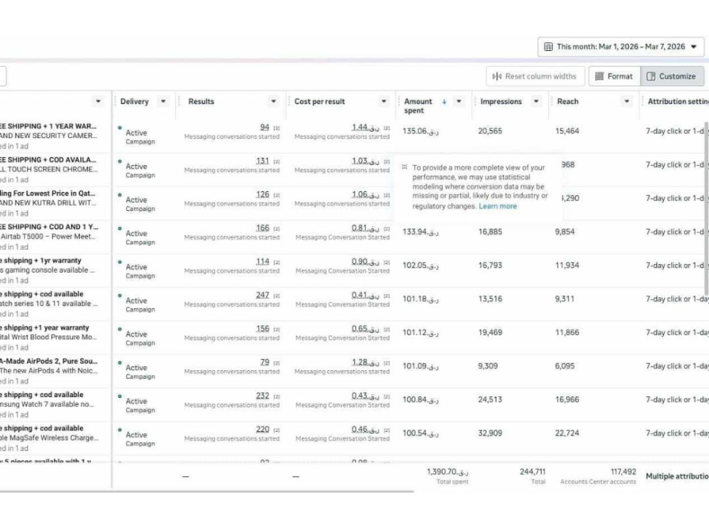Screen dimensions: 709x531
Task: Click the footnote icon beside cost 1.44
Action: click(x=386, y=128)
